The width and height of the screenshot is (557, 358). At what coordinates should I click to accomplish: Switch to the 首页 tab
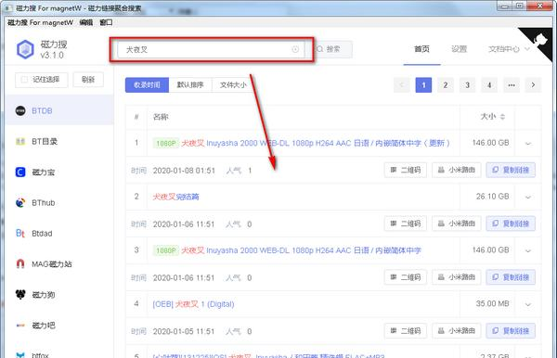pyautogui.click(x=421, y=49)
